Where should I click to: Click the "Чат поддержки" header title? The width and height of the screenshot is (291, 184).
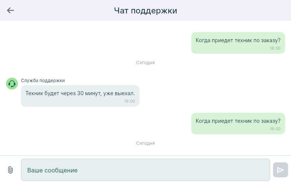[x=145, y=10]
